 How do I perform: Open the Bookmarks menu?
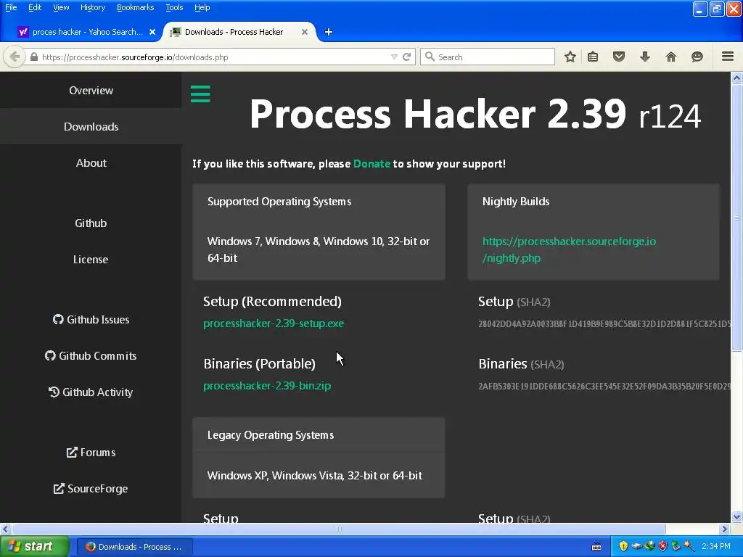135,7
